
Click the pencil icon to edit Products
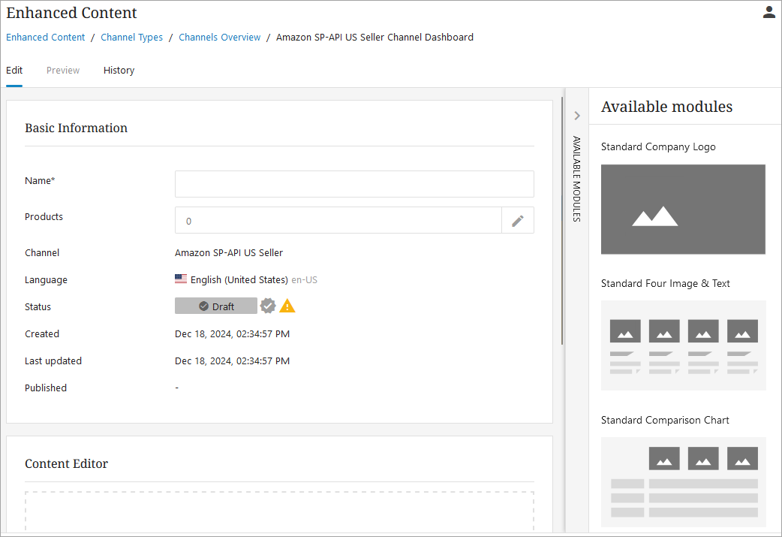coord(517,221)
